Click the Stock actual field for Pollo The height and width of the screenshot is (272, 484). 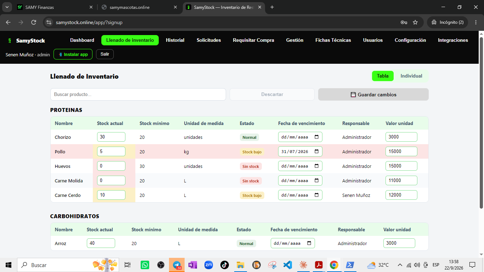click(x=111, y=152)
